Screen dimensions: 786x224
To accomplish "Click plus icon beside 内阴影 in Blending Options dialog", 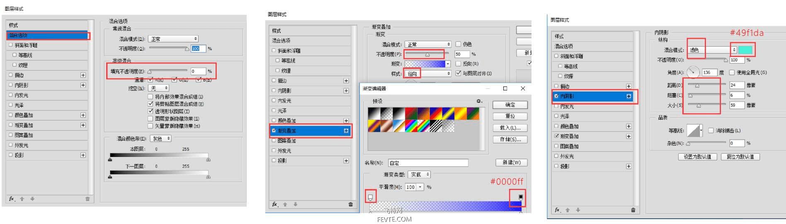I will pos(83,85).
